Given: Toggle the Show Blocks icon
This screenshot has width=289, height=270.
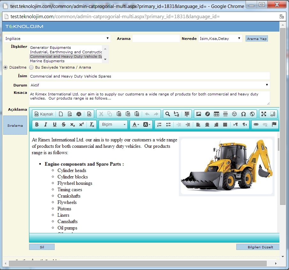Looking at the screenshot, I should pyautogui.click(x=273, y=114).
